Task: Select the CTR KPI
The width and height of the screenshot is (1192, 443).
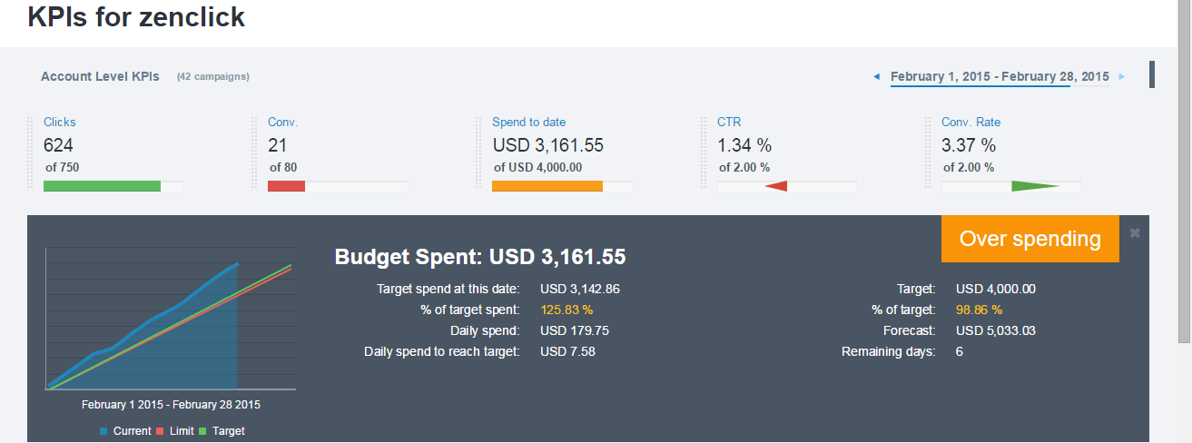Action: pyautogui.click(x=729, y=122)
